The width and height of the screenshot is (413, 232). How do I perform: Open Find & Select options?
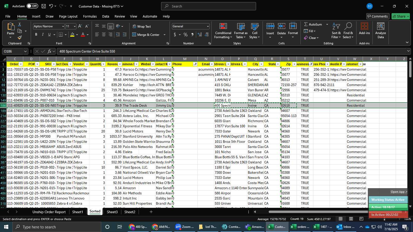348,31
